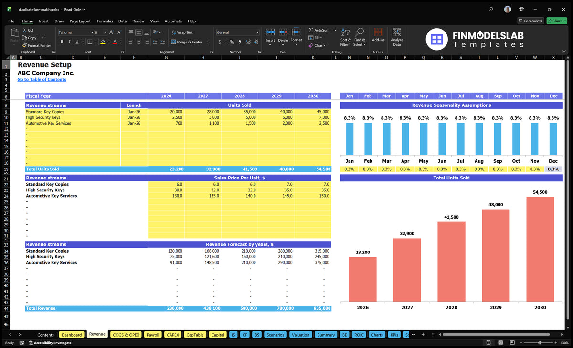Viewport: 573px width, 348px height.
Task: Open Find & Select menu
Action: click(360, 37)
